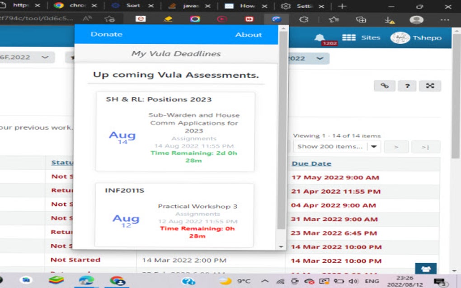
Task: Click the full-screen expand icon
Action: (x=430, y=85)
